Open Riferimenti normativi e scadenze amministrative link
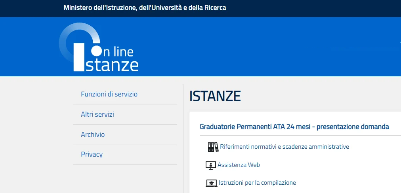Image resolution: width=401 pixels, height=193 pixels. [x=285, y=147]
